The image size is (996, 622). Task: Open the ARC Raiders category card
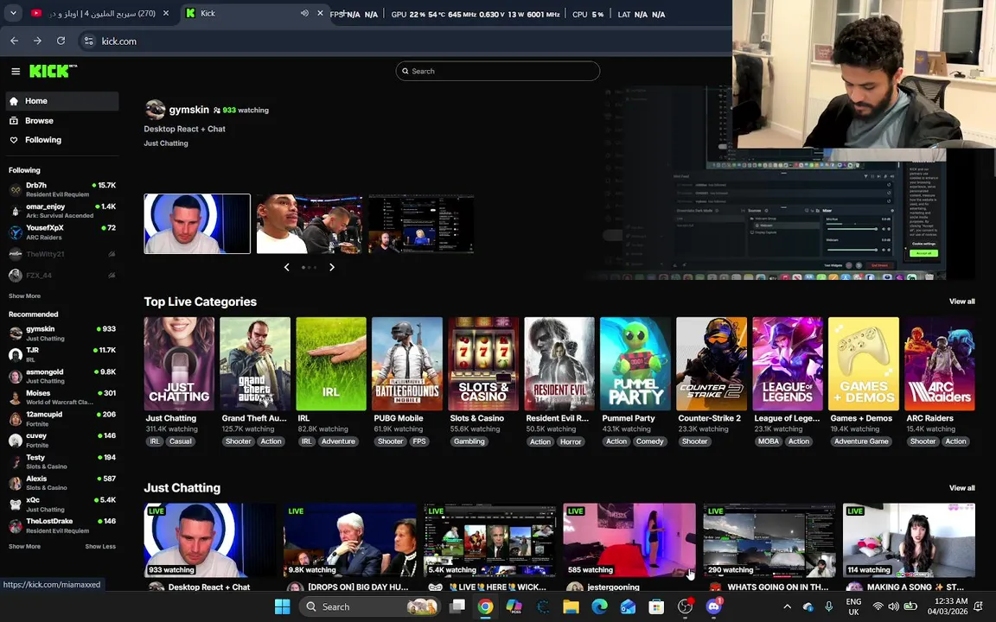(940, 364)
